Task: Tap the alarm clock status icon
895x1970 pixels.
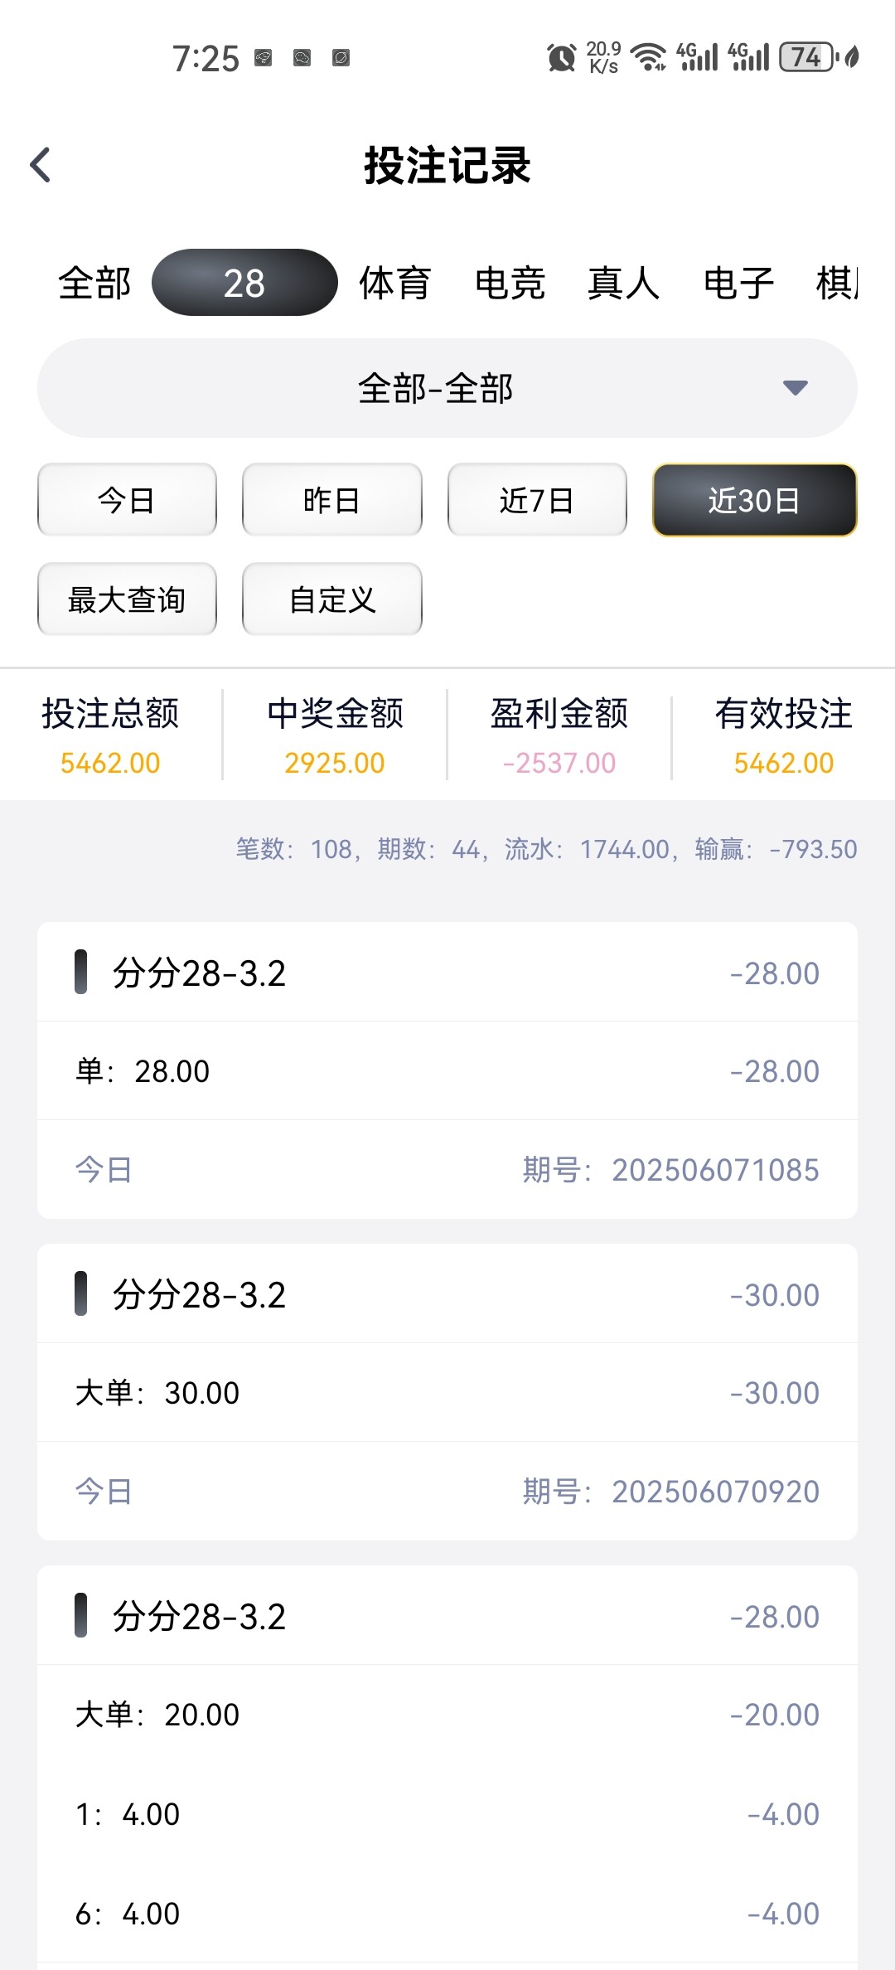Action: click(561, 57)
